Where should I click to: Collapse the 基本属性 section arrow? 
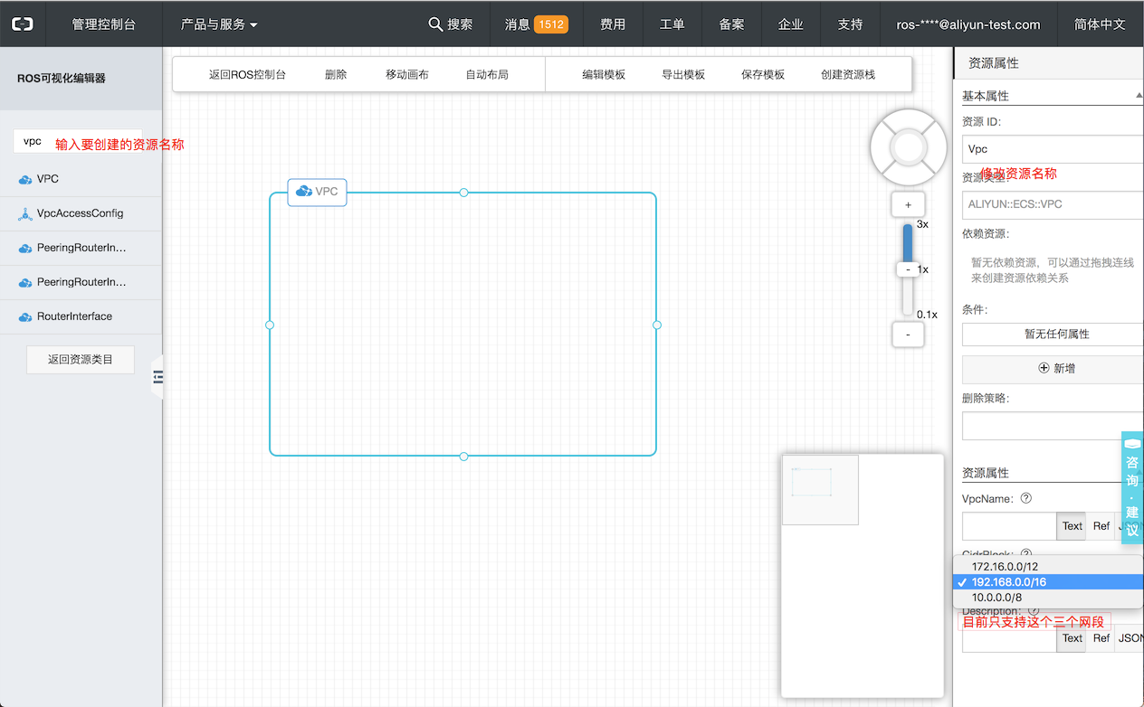click(1139, 95)
